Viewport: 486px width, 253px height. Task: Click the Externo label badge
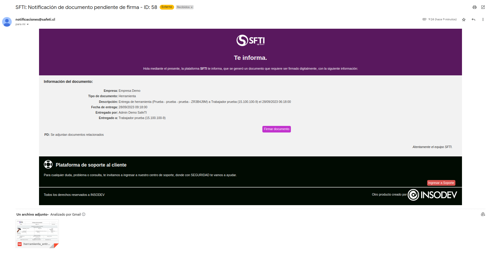pyautogui.click(x=167, y=7)
